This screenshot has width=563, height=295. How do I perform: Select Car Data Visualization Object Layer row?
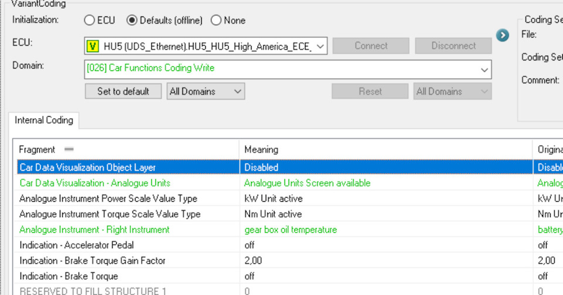pos(87,168)
